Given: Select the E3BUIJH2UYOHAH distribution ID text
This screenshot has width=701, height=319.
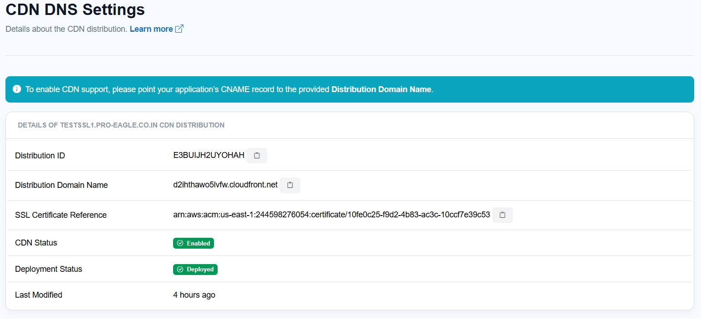Looking at the screenshot, I should point(209,156).
